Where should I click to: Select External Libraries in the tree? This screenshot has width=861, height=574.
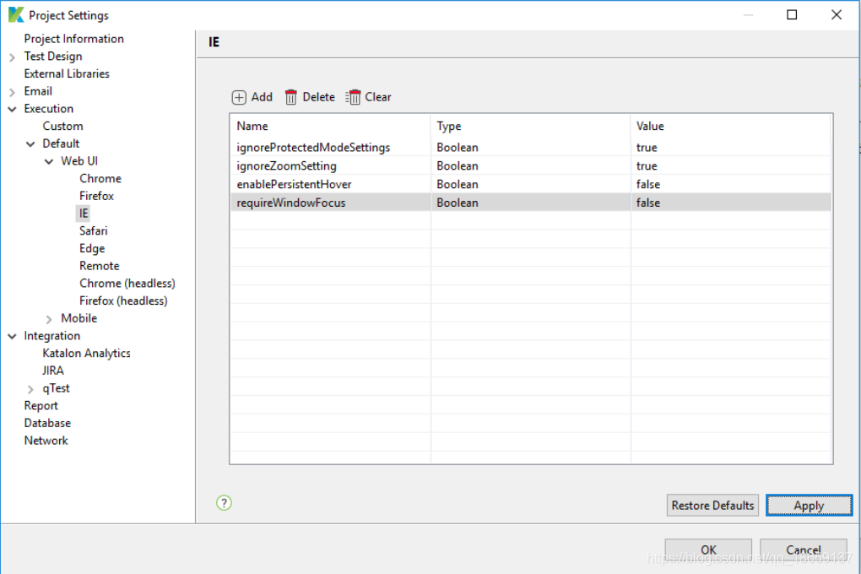click(67, 73)
